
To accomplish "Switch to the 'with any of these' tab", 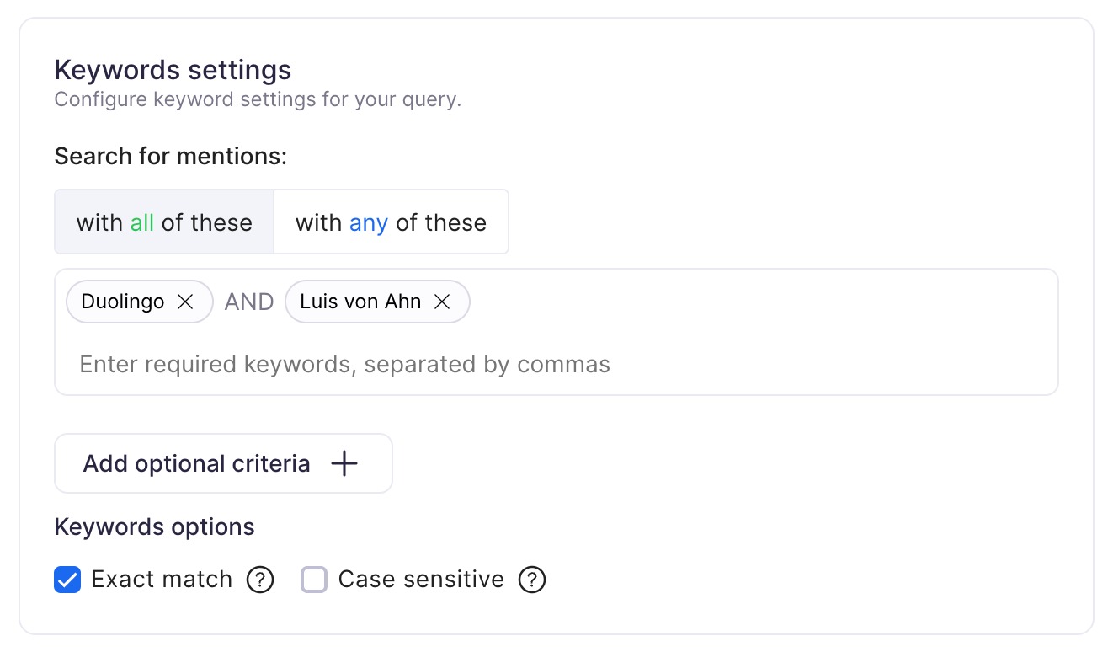I will 391,222.
